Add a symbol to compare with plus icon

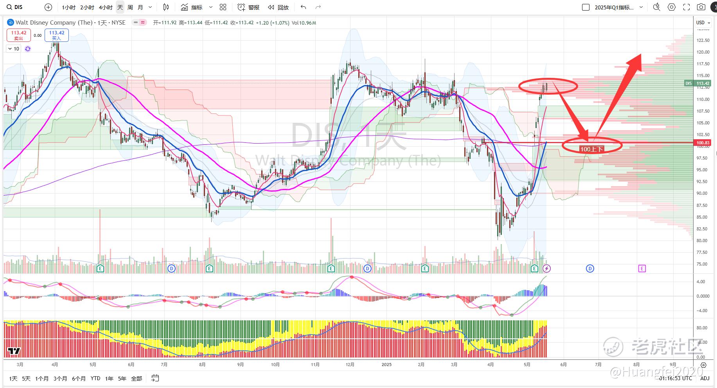48,7
